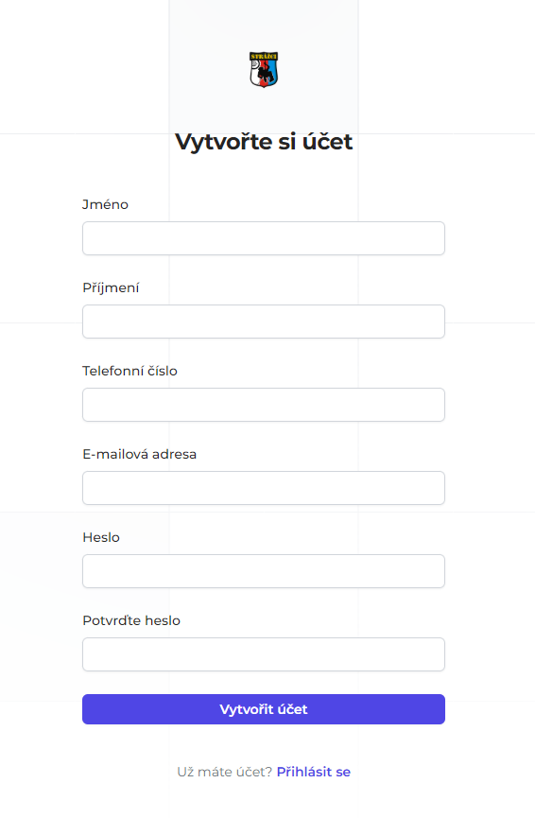The height and width of the screenshot is (818, 535).
Task: Click the Jméno label text
Action: click(105, 204)
